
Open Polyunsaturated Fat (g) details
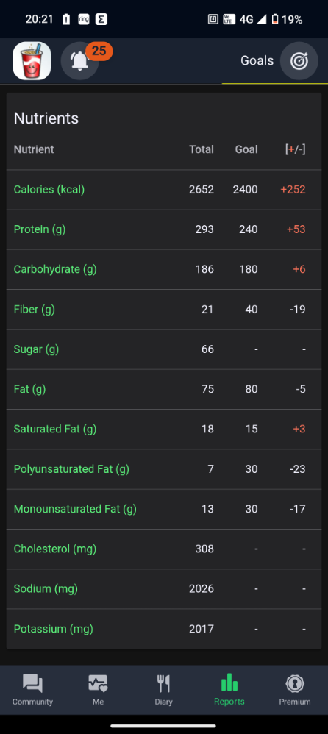click(x=164, y=469)
